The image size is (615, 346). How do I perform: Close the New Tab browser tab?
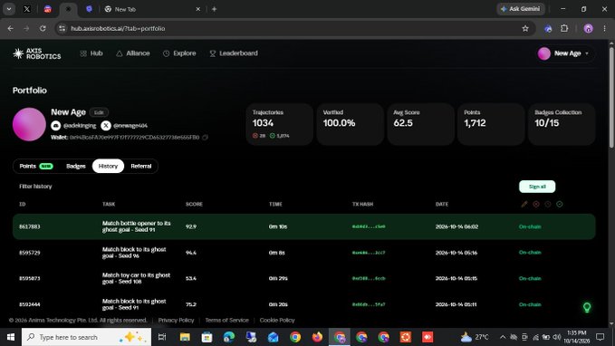[198, 9]
